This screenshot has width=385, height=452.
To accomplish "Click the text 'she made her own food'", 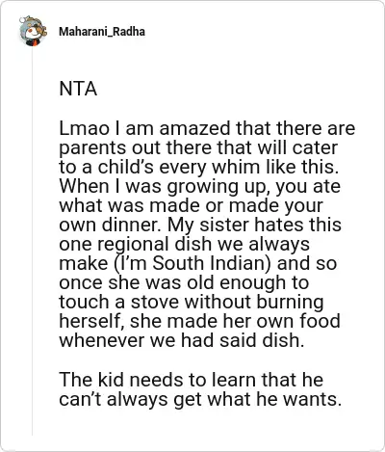I will 235,321.
